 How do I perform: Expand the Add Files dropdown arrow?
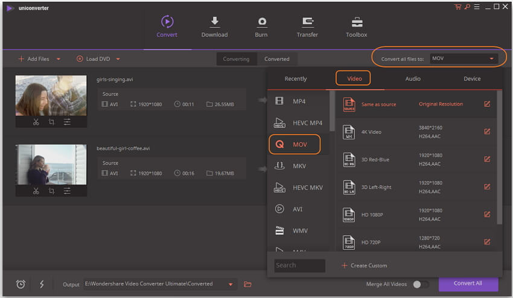pos(59,59)
